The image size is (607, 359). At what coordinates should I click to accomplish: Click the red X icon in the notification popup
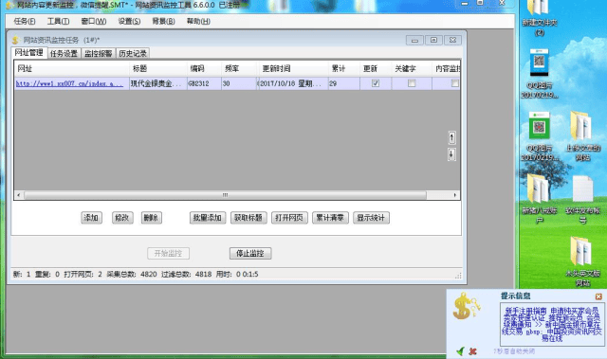tap(472, 351)
